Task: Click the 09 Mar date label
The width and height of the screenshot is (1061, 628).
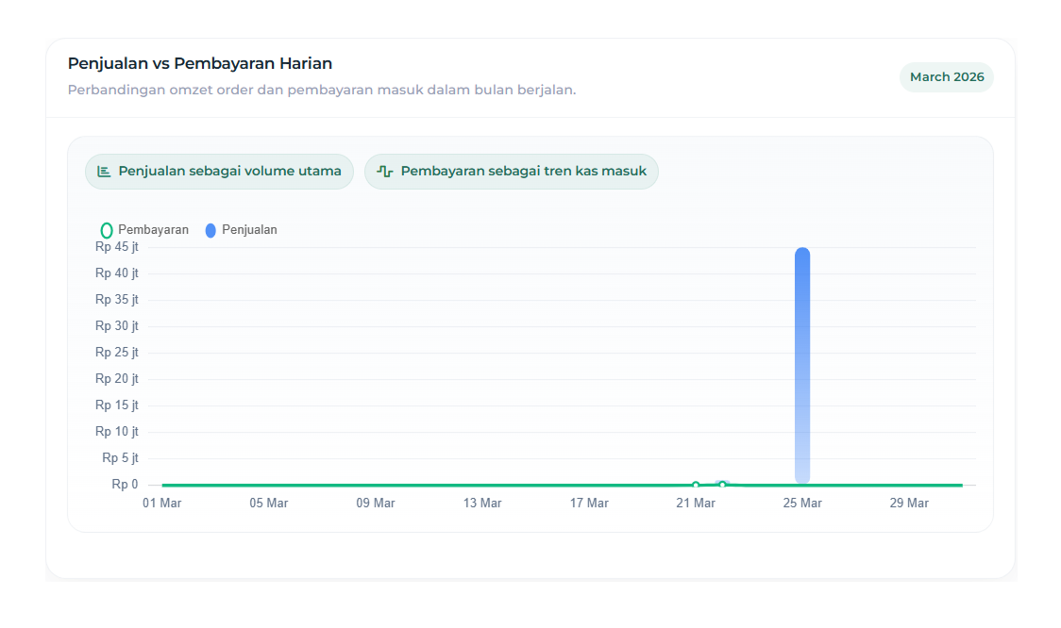Action: (x=376, y=504)
